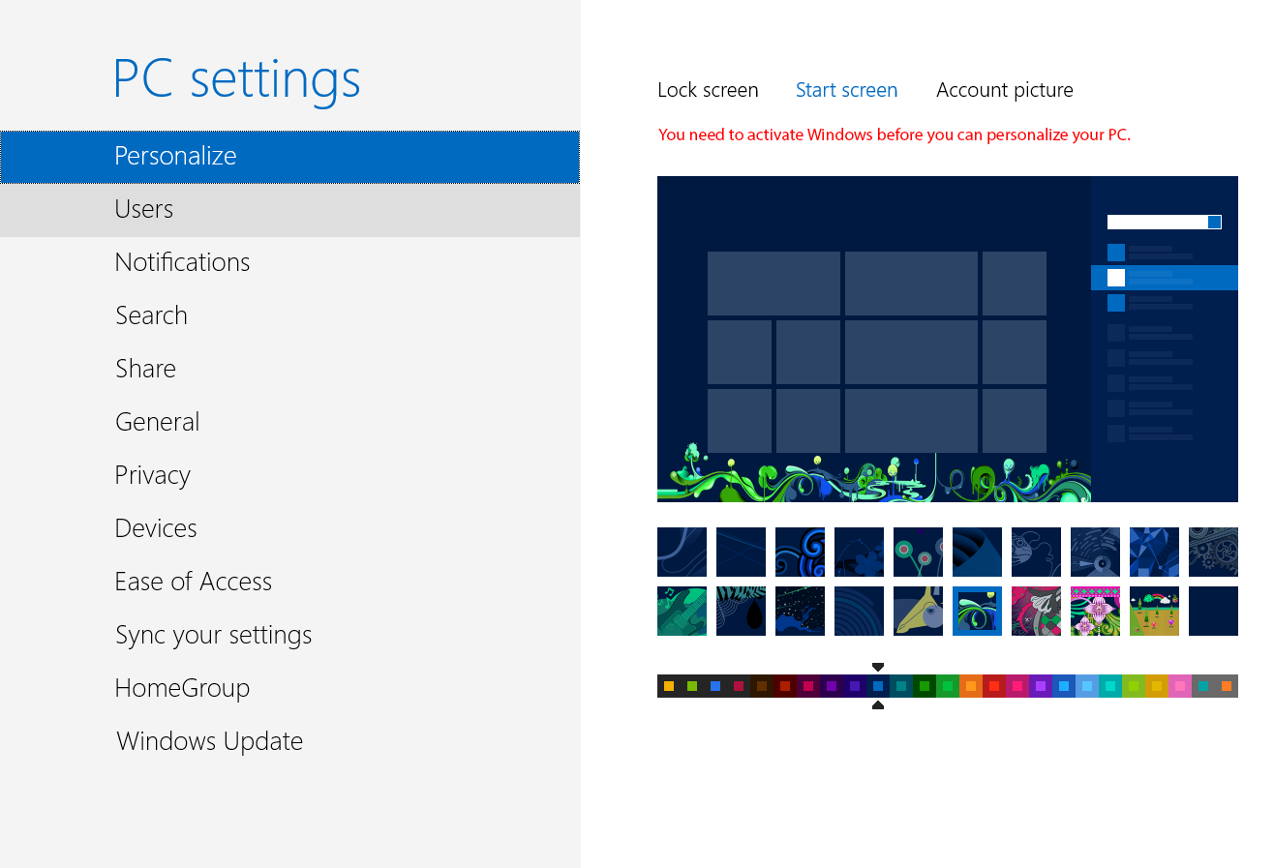Choose the single-petal blue flower thumbnail
The height and width of the screenshot is (868, 1274).
point(859,552)
